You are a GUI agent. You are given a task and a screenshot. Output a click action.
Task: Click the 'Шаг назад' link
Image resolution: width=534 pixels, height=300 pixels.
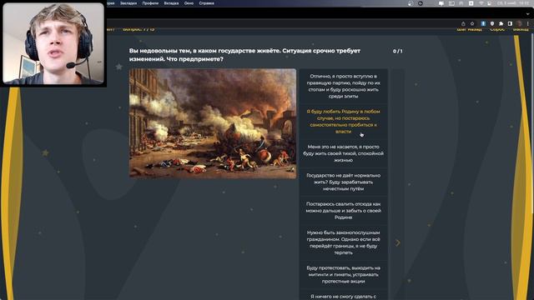tap(469, 30)
